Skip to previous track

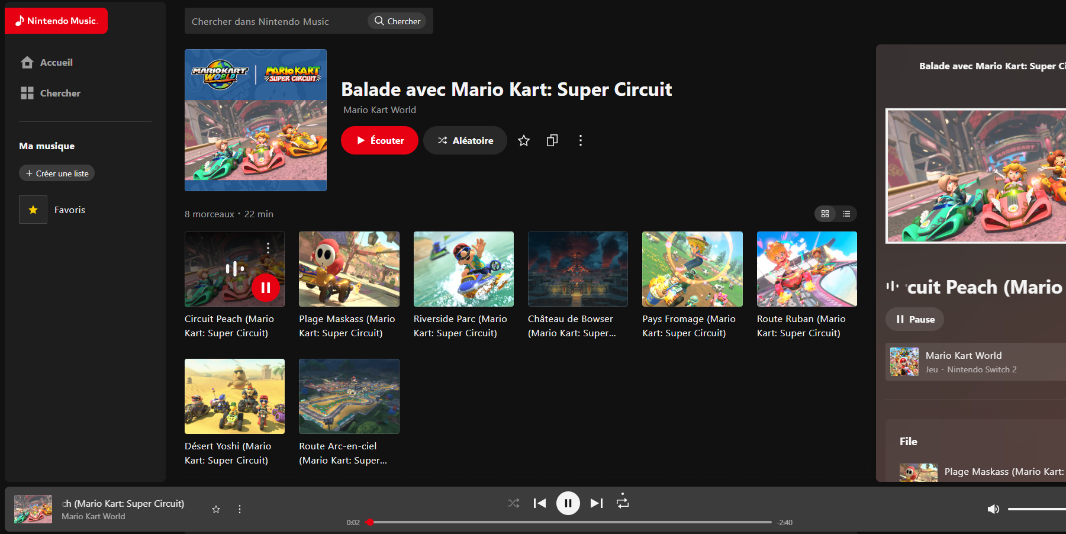click(x=540, y=503)
